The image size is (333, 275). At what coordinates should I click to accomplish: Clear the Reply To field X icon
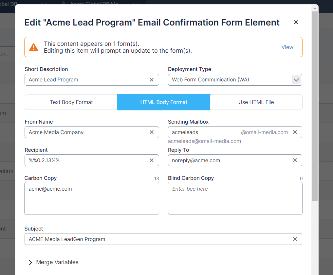point(295,160)
